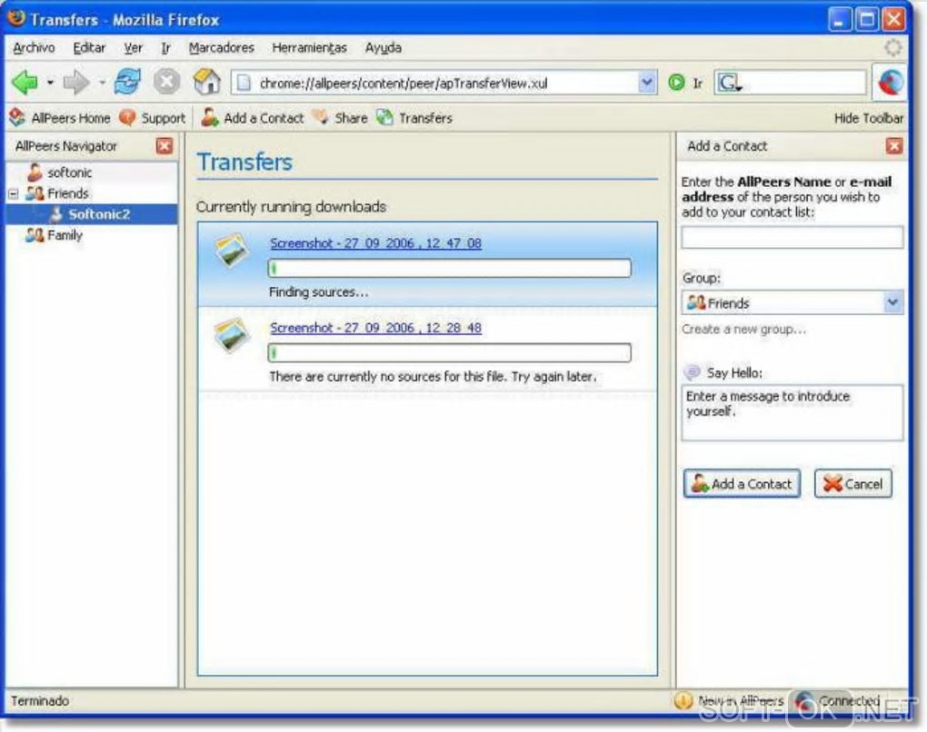This screenshot has width=927, height=732.
Task: Click the grey forward arrow
Action: 75,82
